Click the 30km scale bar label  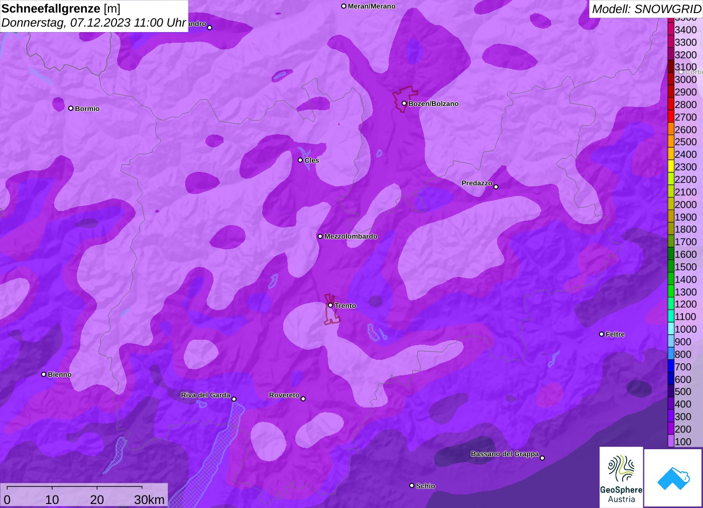tap(149, 500)
